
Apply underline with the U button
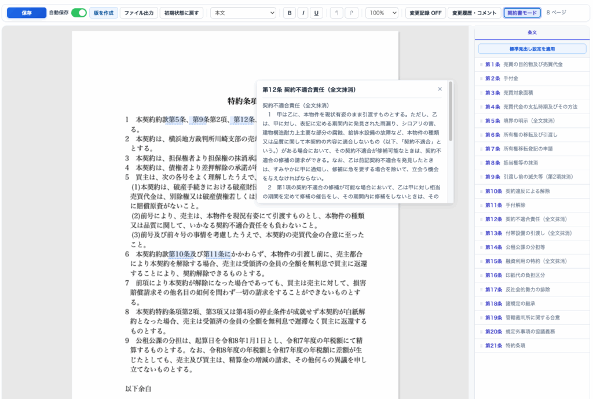tap(316, 13)
